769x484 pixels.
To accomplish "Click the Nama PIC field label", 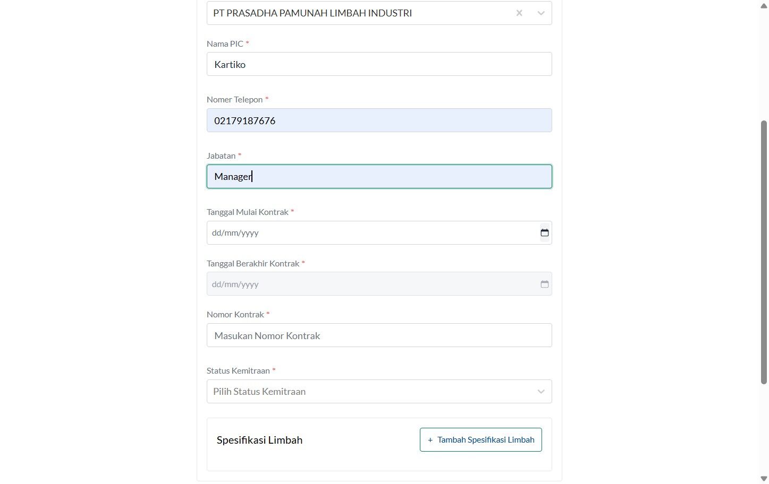I will pyautogui.click(x=225, y=44).
